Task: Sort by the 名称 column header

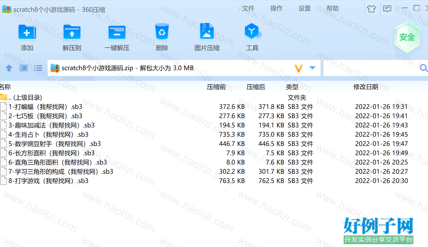Action: [x=5, y=87]
